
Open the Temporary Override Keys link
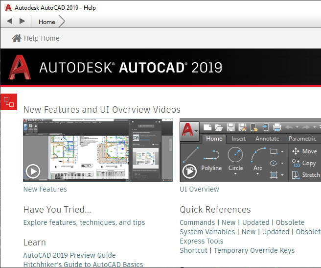[x=254, y=250]
